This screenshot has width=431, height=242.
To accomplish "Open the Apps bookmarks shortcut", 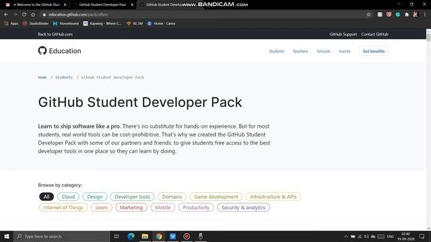I will click(11, 24).
